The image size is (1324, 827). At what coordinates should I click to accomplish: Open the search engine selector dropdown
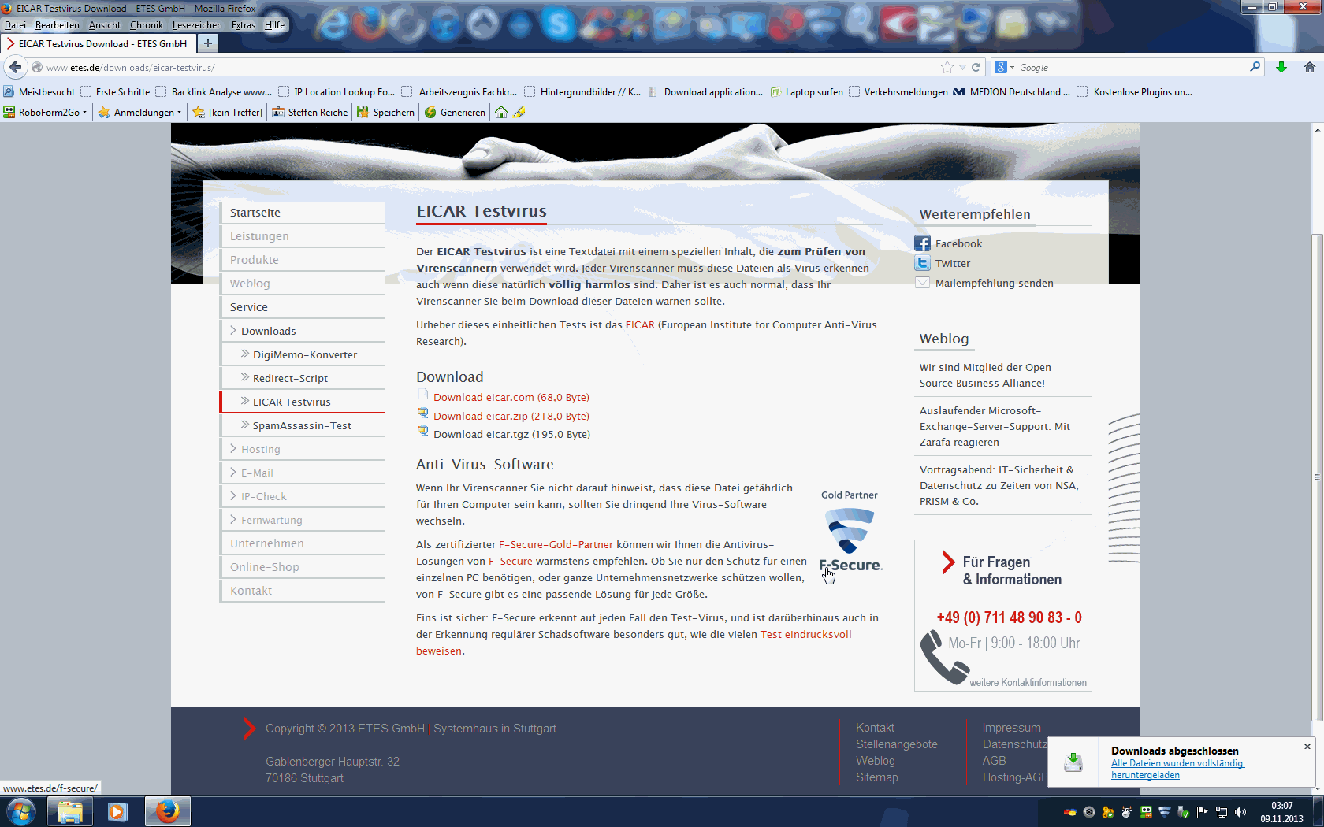1004,68
